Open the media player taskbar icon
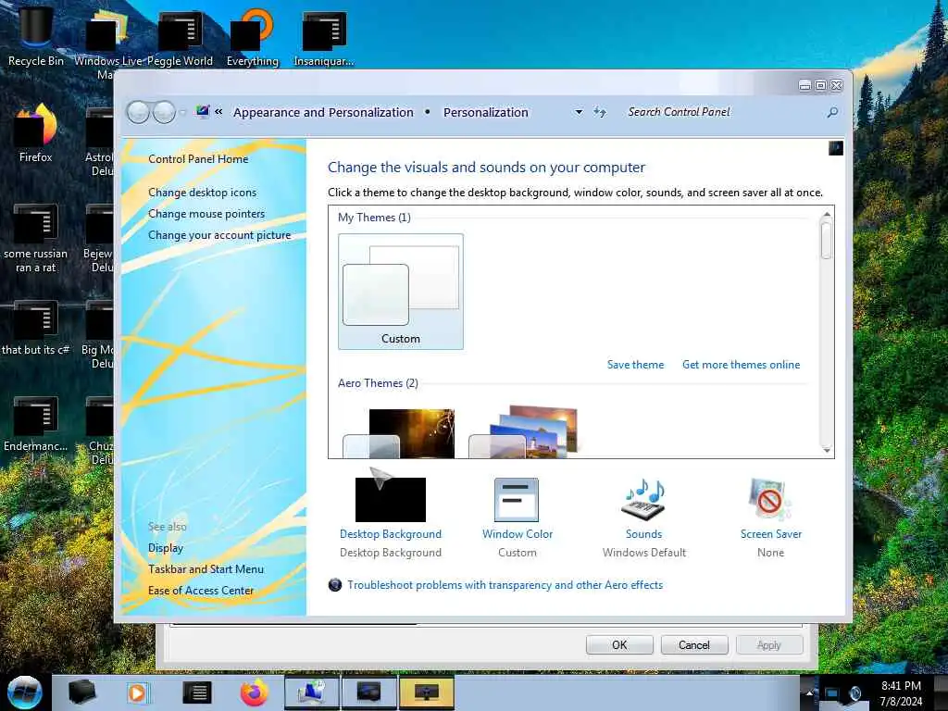 [x=137, y=692]
